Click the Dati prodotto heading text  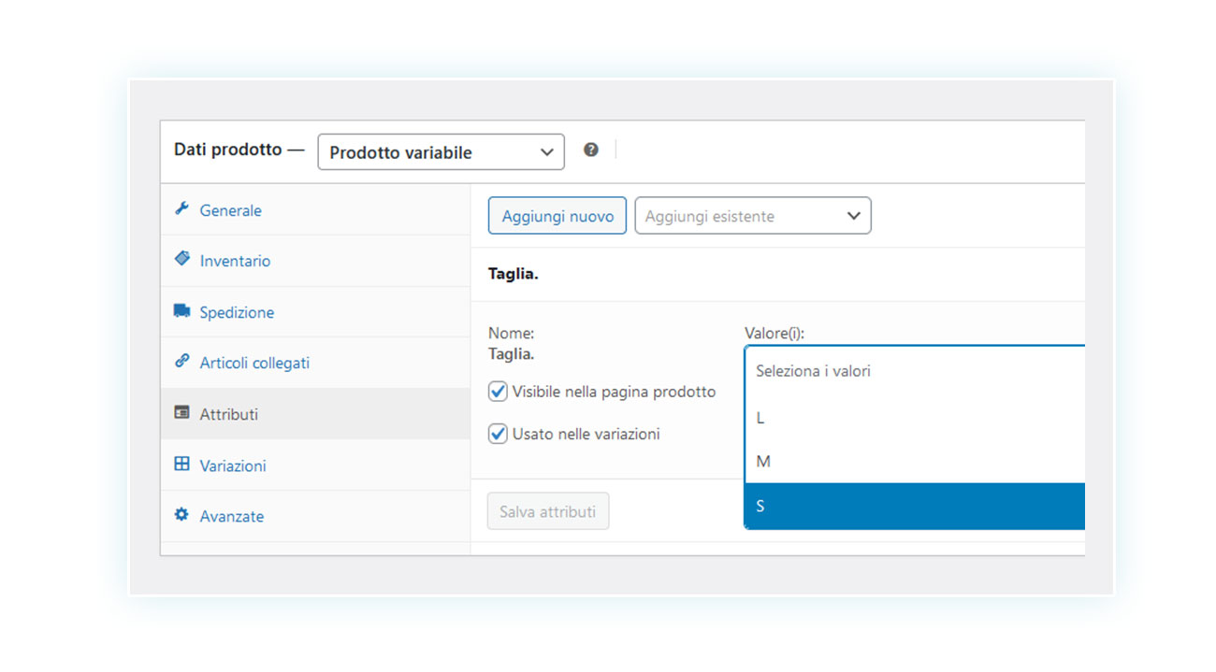228,150
